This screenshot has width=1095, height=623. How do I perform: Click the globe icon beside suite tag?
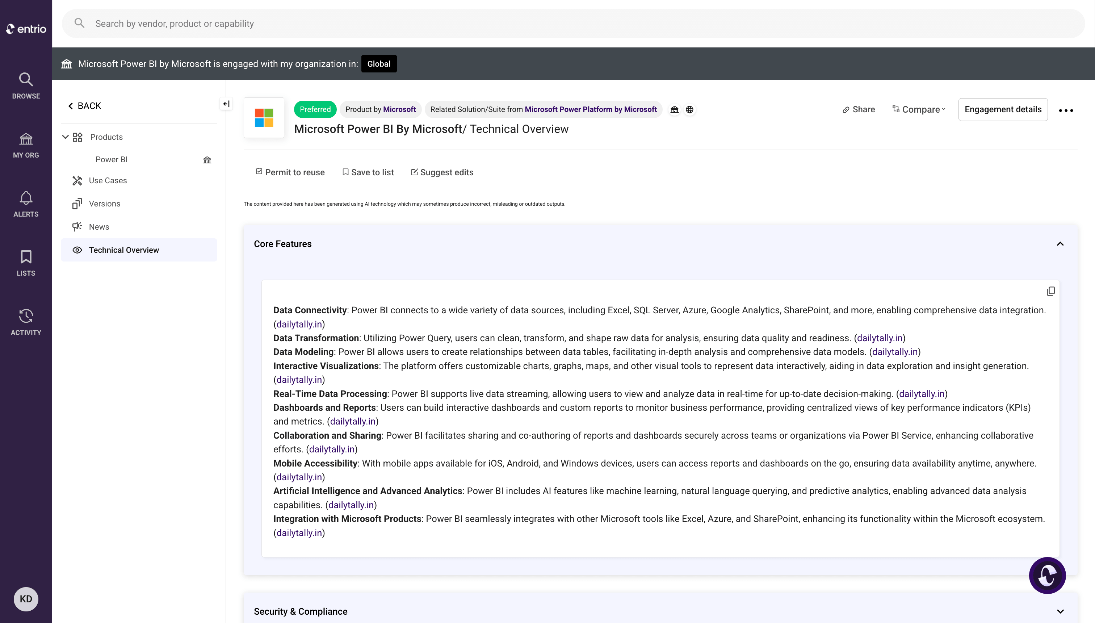coord(689,109)
